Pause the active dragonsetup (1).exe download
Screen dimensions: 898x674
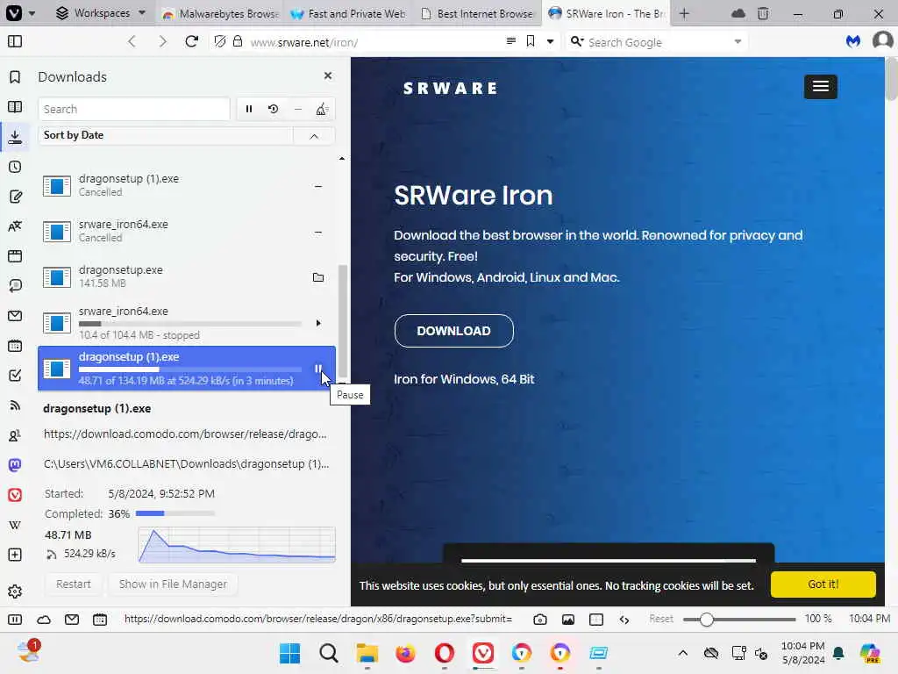317,369
